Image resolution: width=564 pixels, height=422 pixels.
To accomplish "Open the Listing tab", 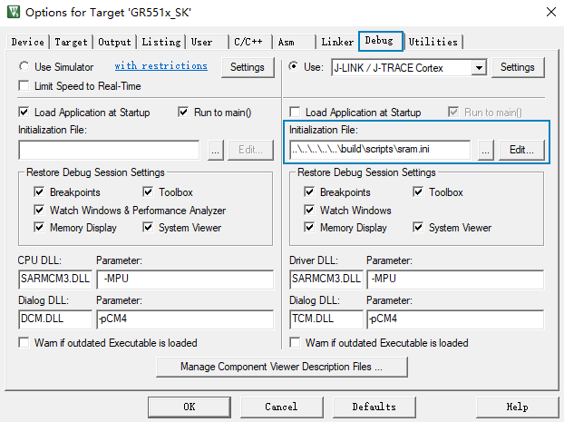I will point(160,42).
